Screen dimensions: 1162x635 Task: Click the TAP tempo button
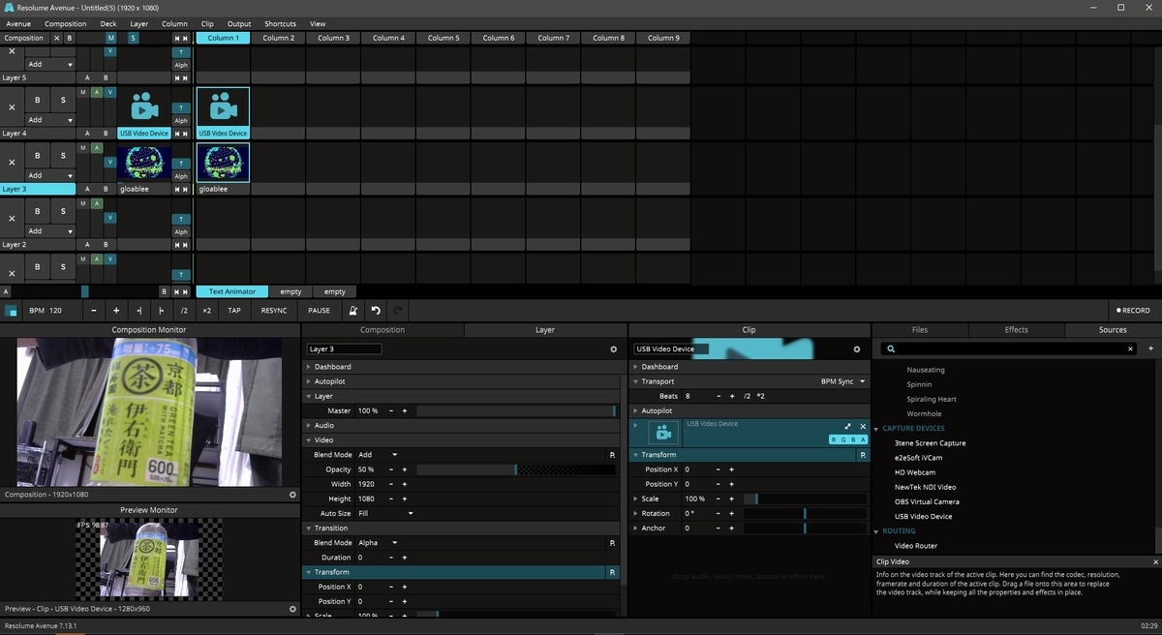tap(234, 311)
